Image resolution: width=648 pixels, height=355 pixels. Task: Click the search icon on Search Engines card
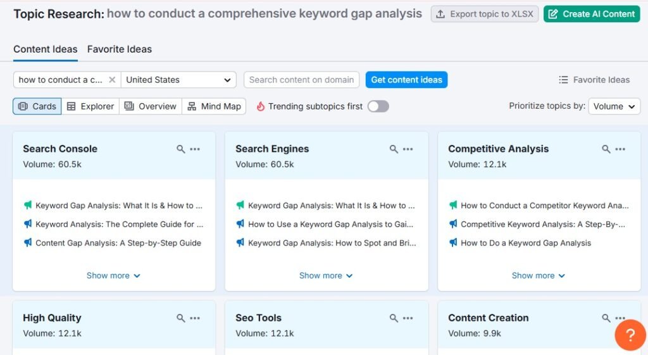tap(394, 149)
